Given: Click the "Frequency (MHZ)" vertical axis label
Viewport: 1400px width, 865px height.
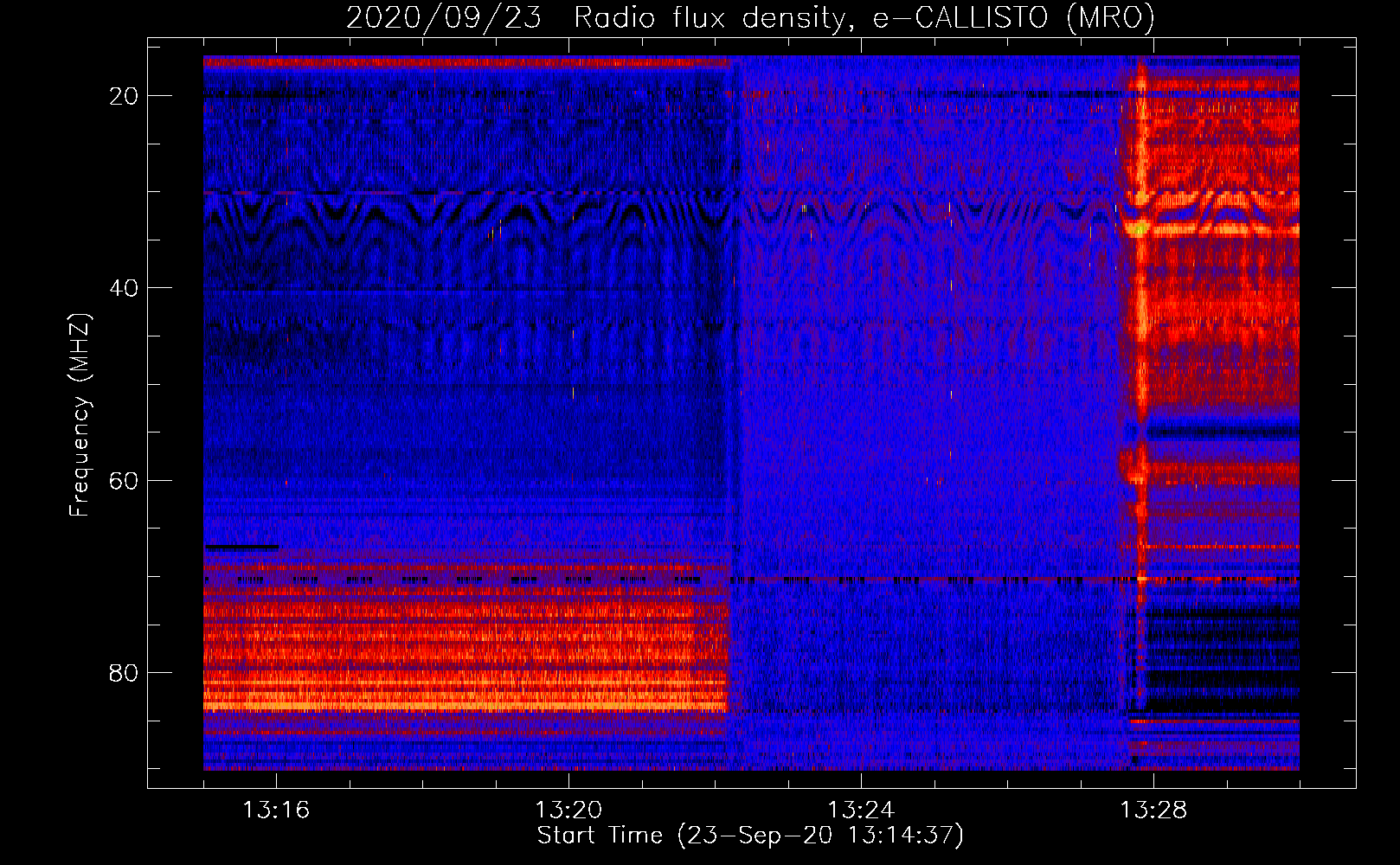Looking at the screenshot, I should click(x=80, y=415).
